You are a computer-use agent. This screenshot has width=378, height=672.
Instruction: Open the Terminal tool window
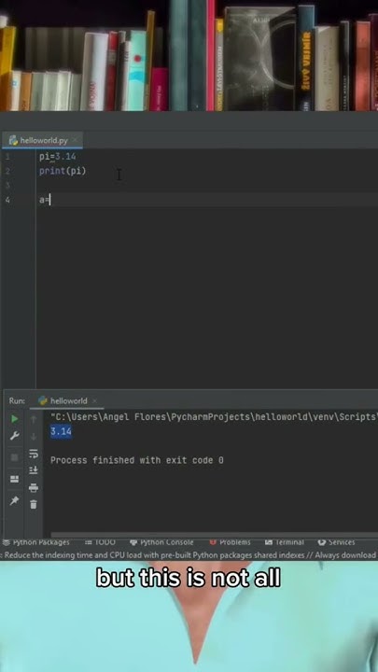285,542
